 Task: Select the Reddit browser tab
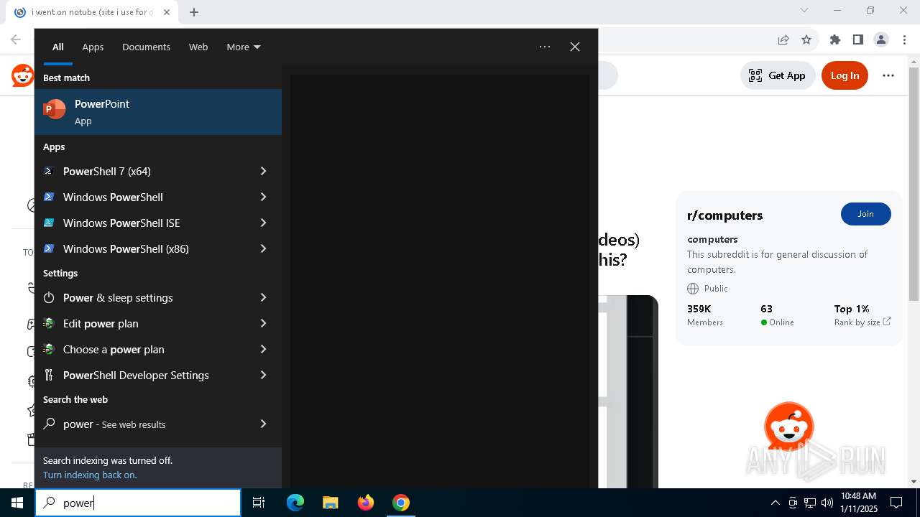pos(92,12)
